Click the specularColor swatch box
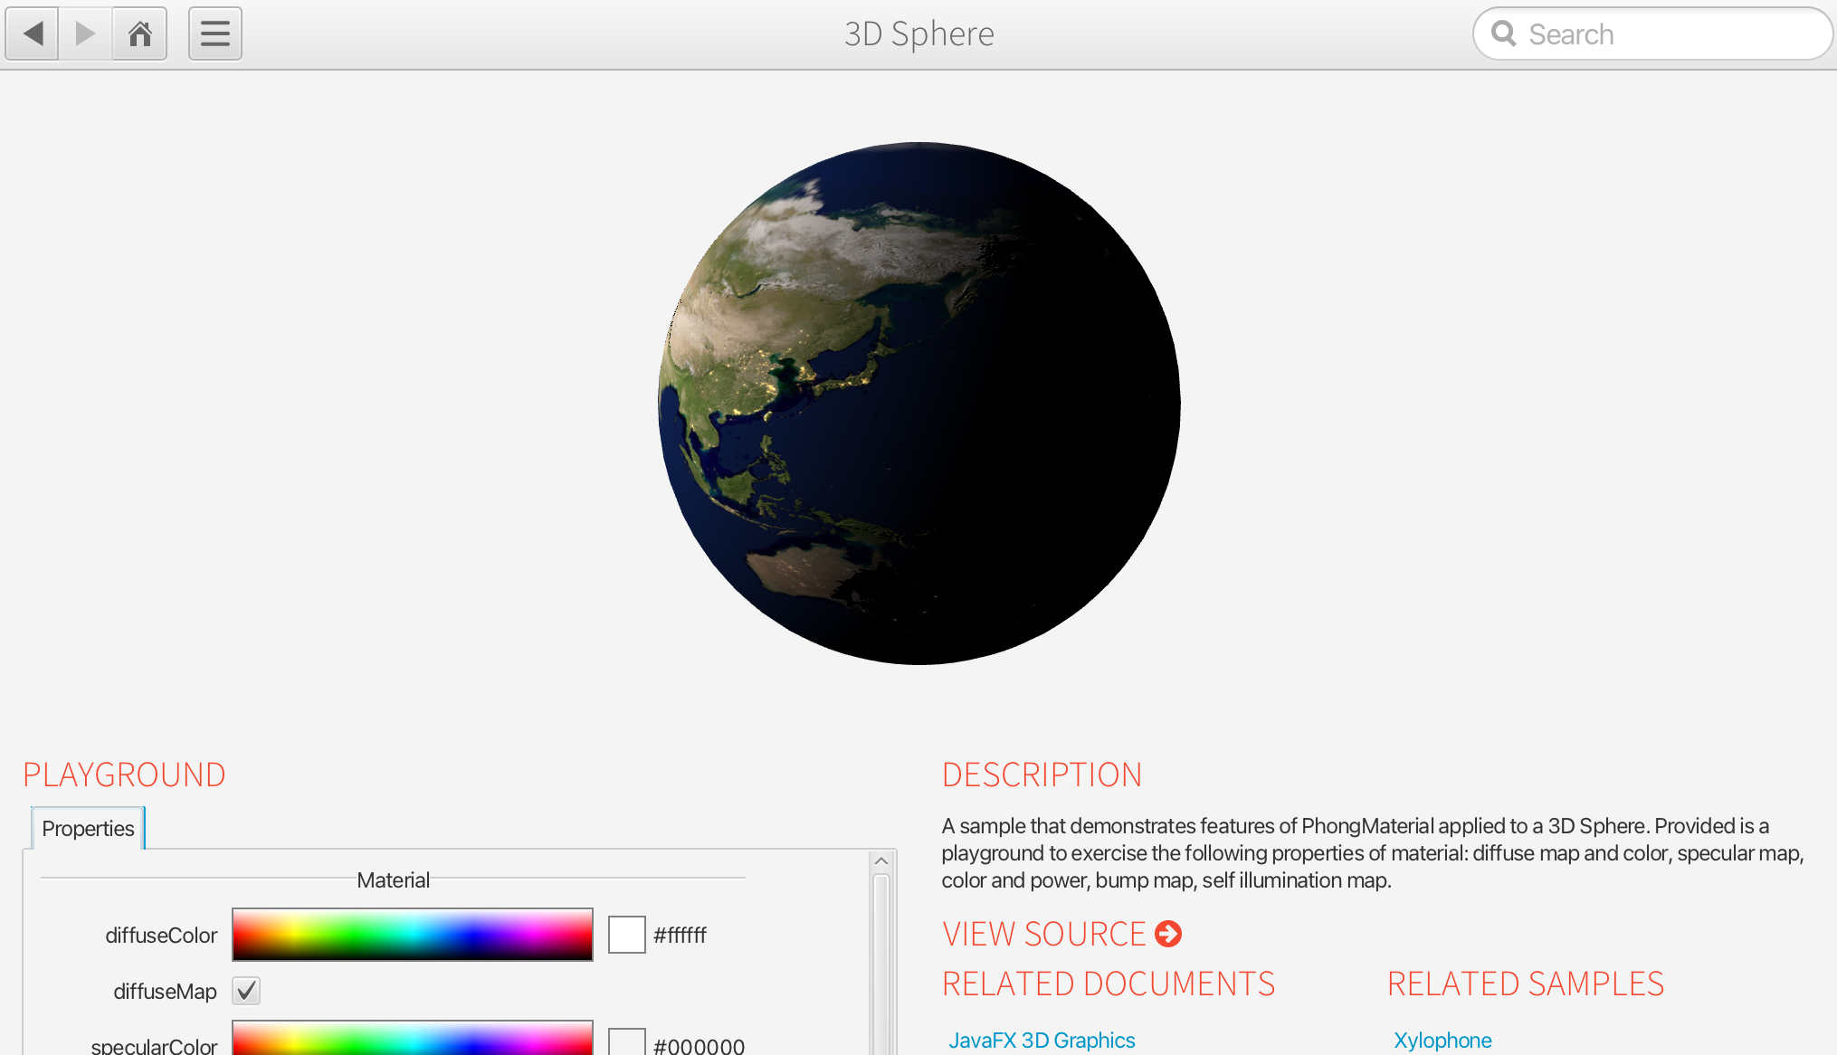The image size is (1837, 1055). [x=626, y=1042]
